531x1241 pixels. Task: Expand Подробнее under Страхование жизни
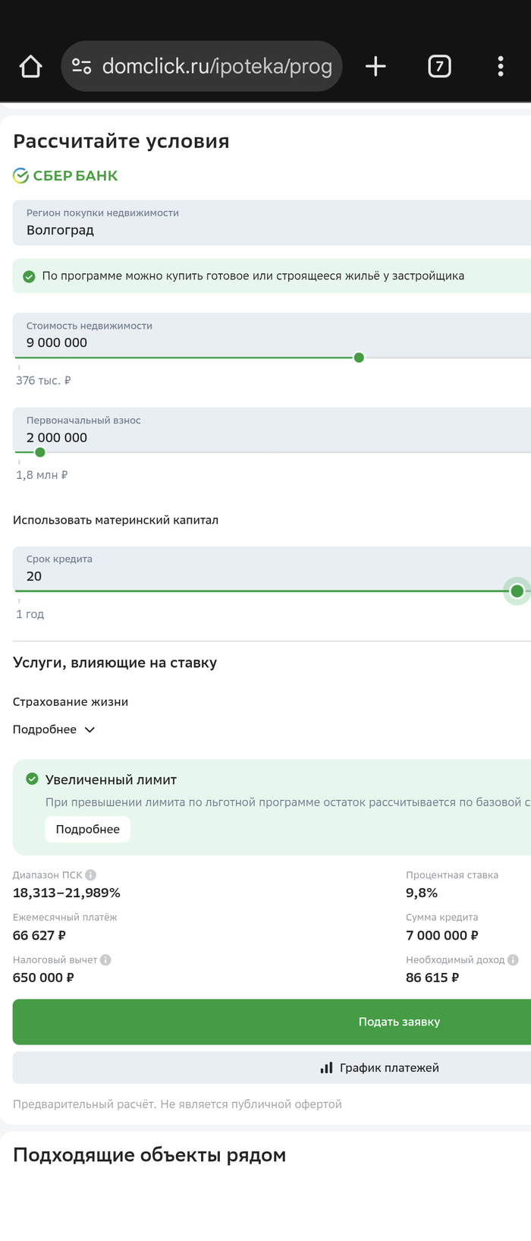tap(54, 729)
